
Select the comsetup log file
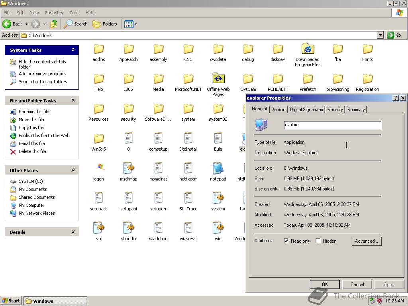tap(158, 142)
